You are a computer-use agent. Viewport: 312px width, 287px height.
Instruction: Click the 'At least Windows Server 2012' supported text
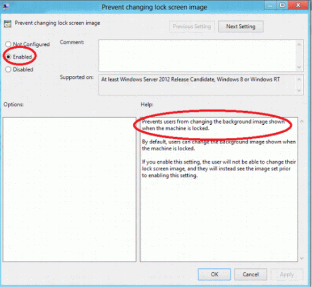(x=191, y=79)
